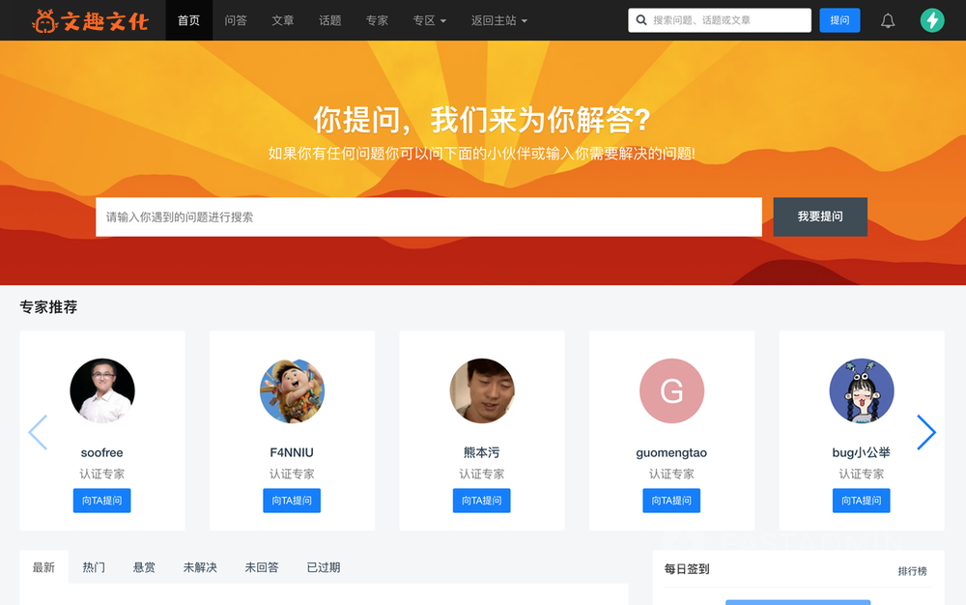Expand the 返回主站 dropdown menu
This screenshot has height=605, width=966.
pyautogui.click(x=499, y=20)
